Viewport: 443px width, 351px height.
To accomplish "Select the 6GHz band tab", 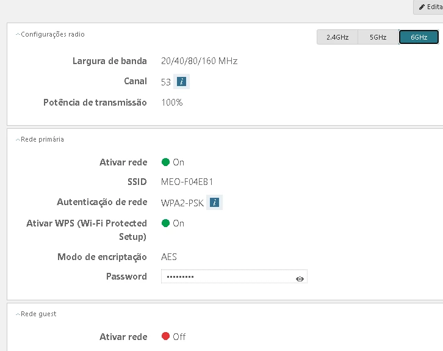I will 419,37.
